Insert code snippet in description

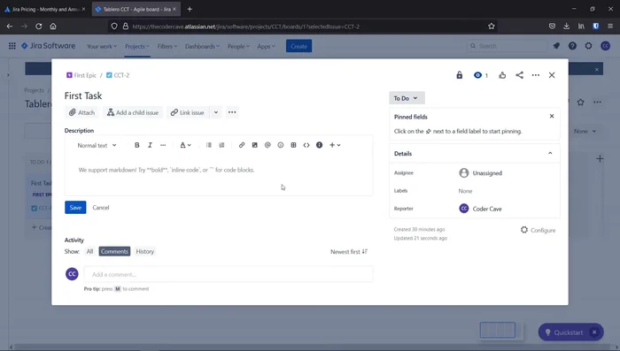[x=306, y=145]
